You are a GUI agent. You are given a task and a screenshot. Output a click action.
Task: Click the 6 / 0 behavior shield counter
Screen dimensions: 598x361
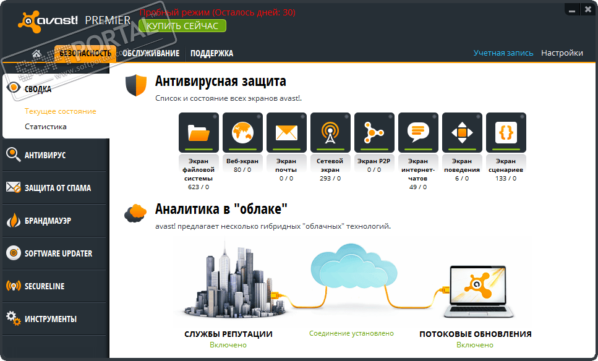click(x=462, y=179)
